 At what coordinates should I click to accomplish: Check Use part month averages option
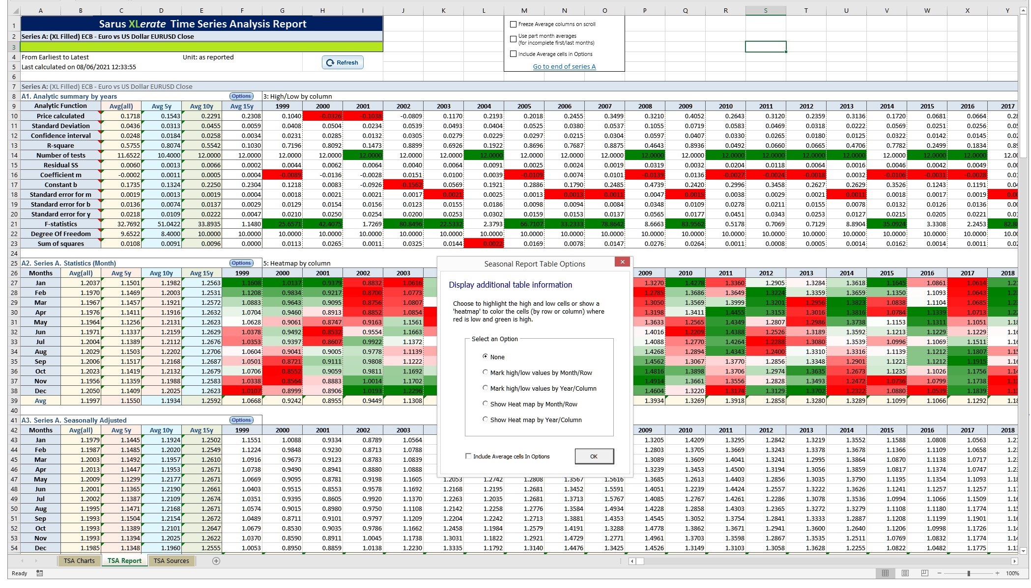[x=514, y=39]
